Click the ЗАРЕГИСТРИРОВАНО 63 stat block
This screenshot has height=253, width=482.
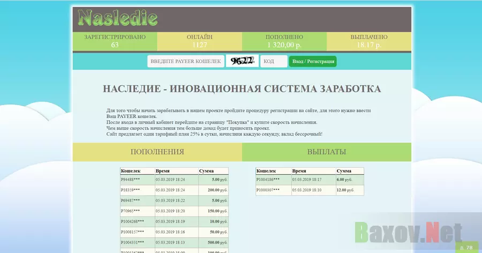click(115, 41)
